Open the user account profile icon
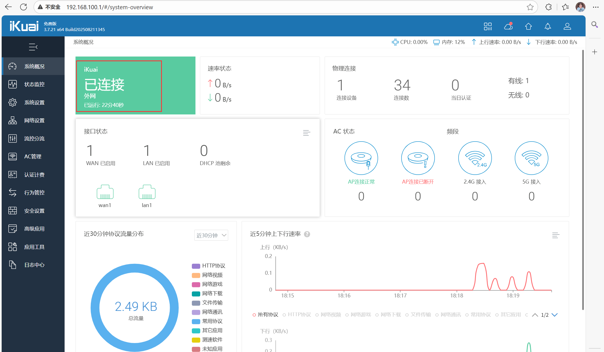This screenshot has height=352, width=604. [x=567, y=27]
